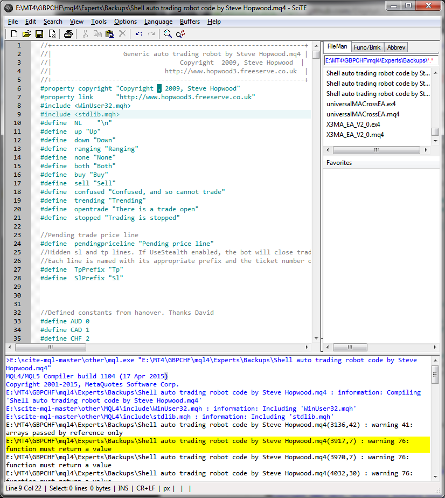Click the SciTE application icon in title bar
The image size is (445, 498).
9,8
